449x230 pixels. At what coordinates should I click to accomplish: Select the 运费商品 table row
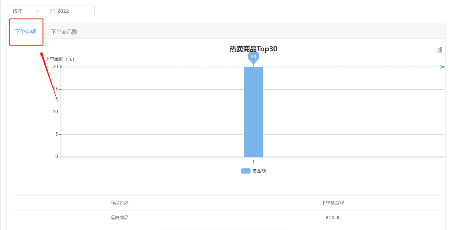[226, 218]
